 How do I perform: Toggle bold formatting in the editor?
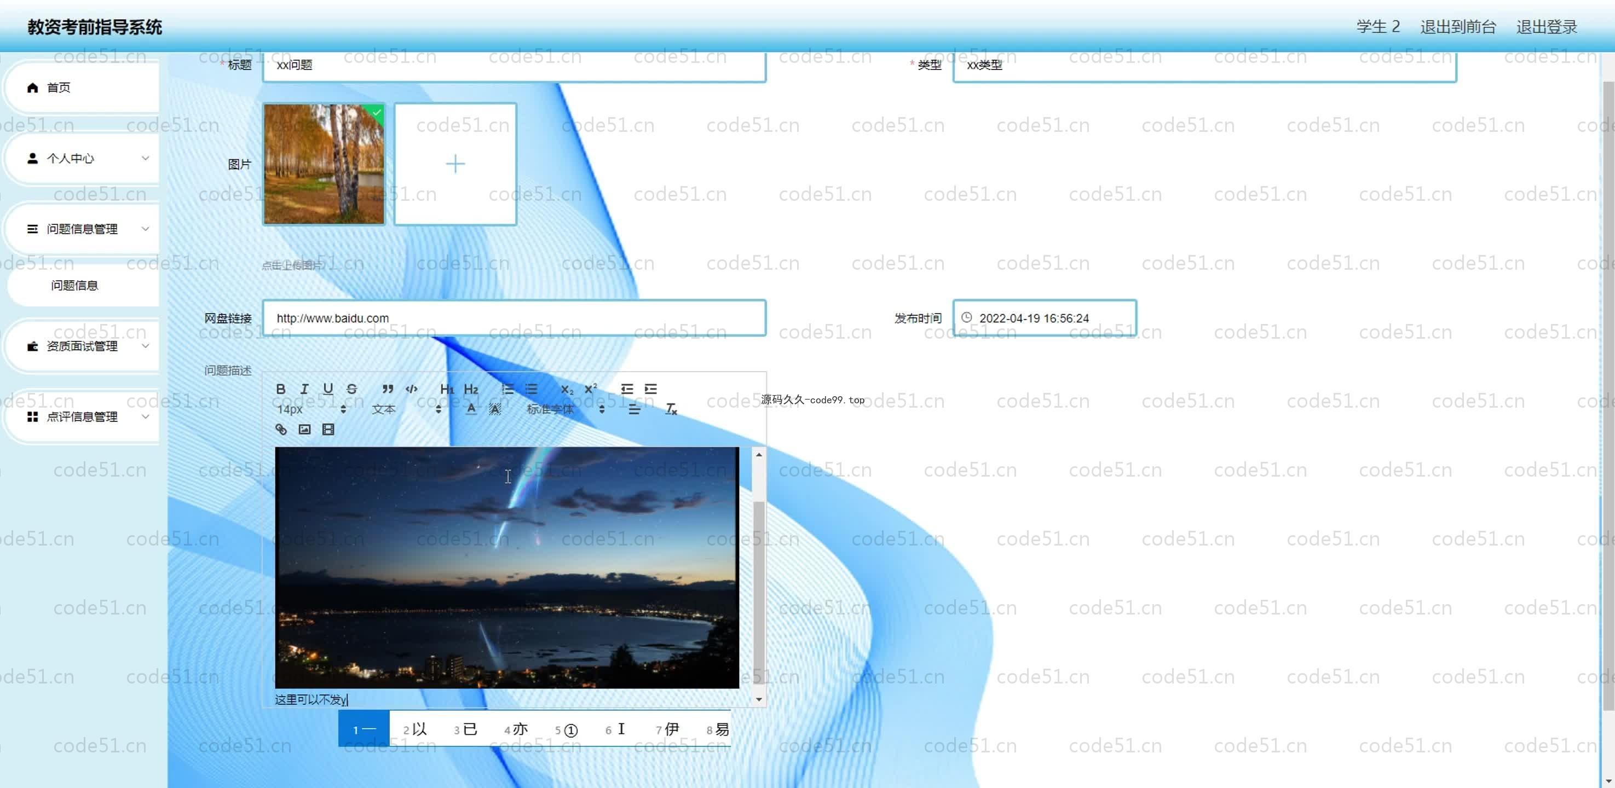(281, 389)
